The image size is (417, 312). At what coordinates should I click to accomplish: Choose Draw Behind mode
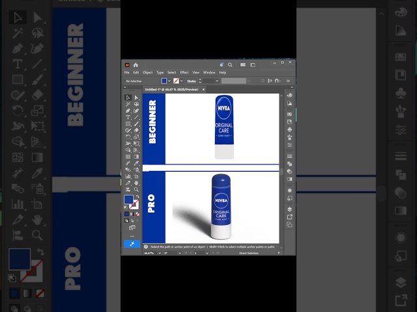132,221
